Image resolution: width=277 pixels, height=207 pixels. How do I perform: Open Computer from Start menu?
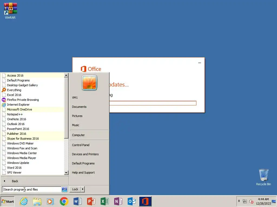[89, 135]
